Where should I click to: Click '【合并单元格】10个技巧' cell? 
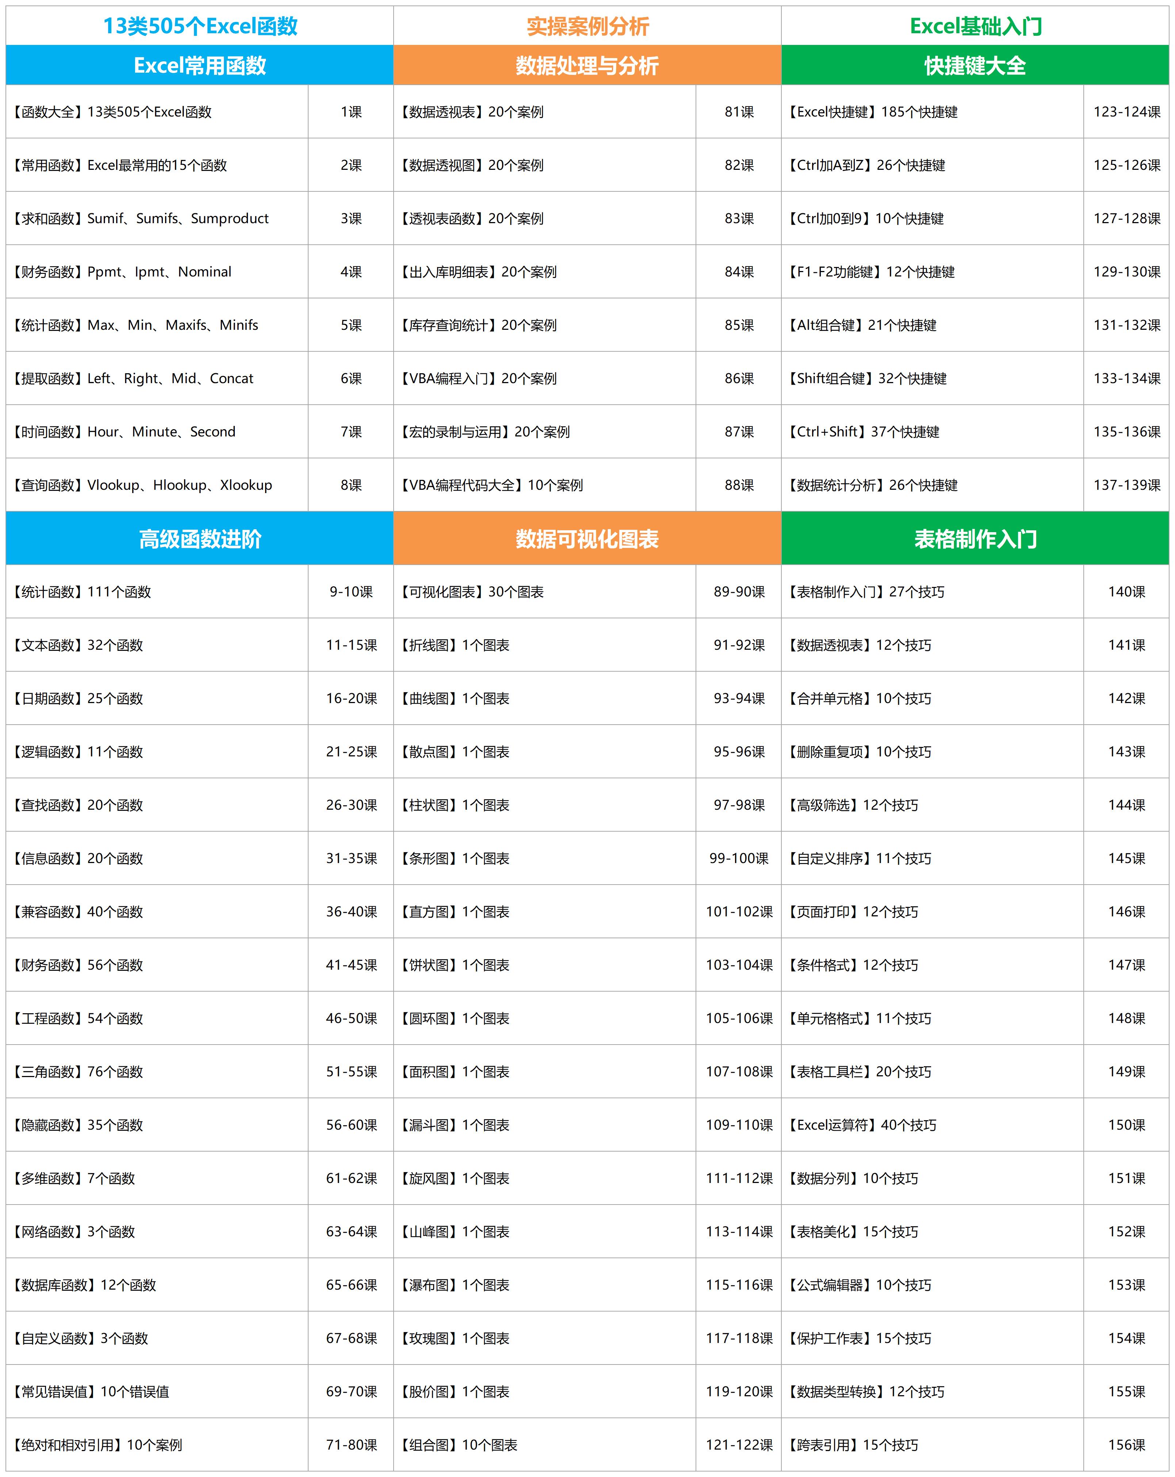(933, 698)
